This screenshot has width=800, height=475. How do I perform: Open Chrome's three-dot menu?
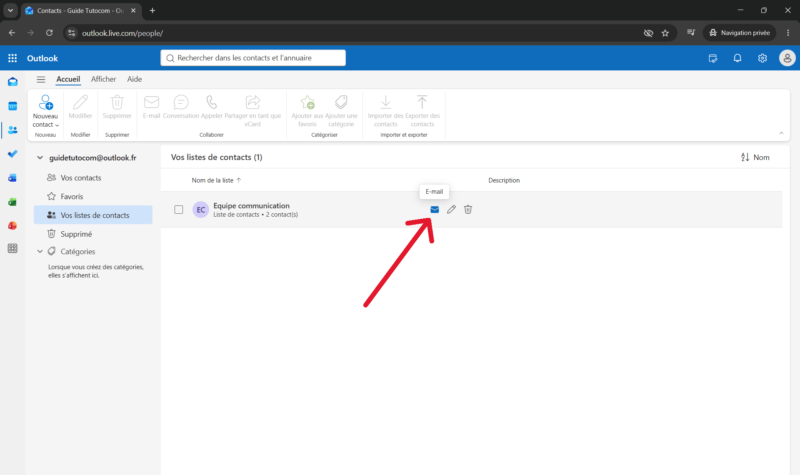(788, 33)
